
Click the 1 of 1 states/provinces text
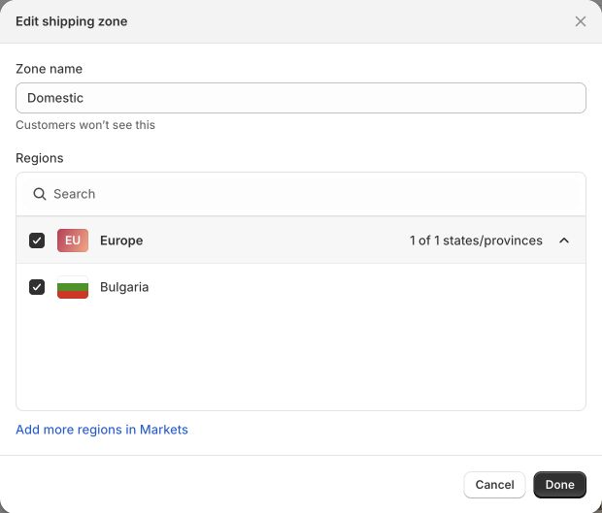[476, 240]
